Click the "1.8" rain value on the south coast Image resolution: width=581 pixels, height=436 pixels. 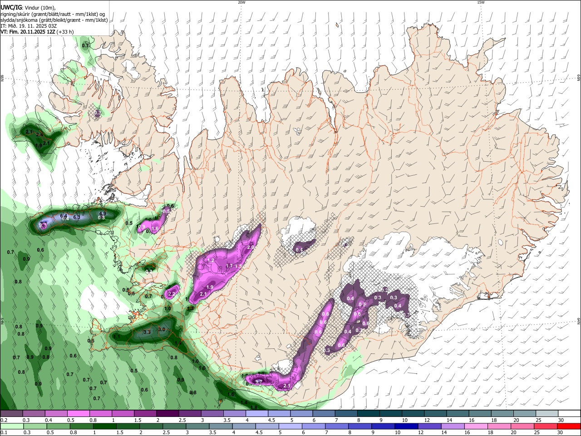pos(254,407)
